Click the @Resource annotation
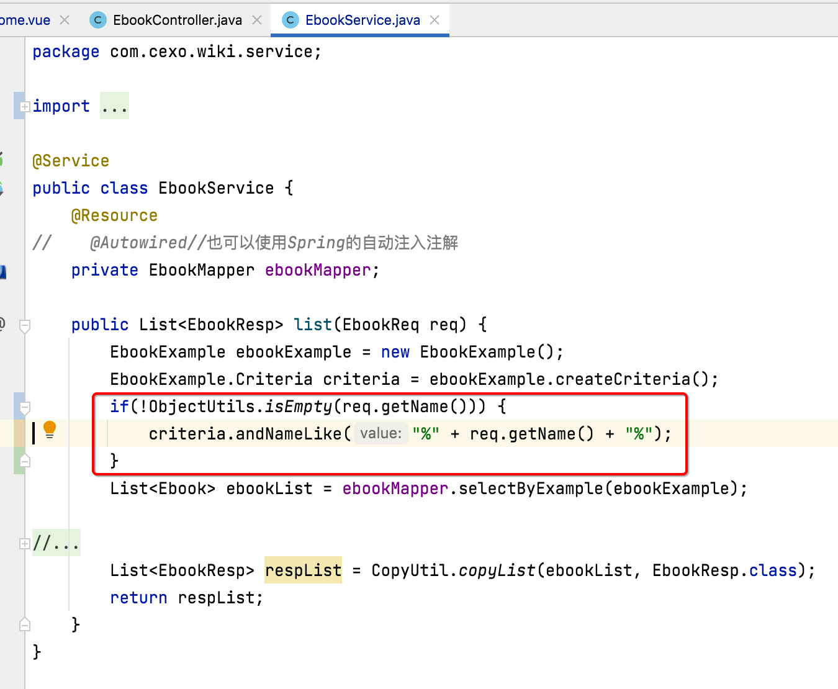 (114, 215)
